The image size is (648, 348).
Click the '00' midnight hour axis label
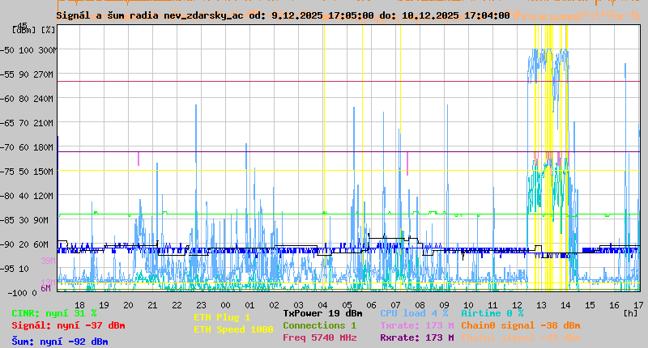[225, 305]
